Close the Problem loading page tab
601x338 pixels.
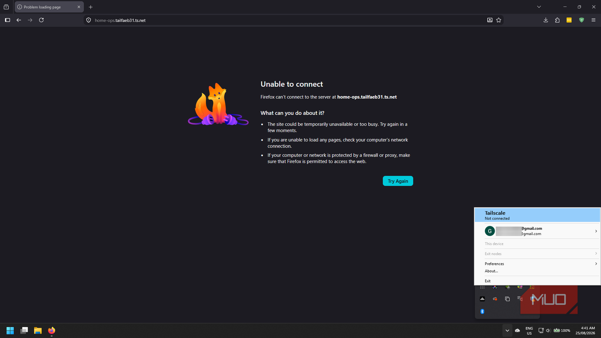click(x=79, y=7)
